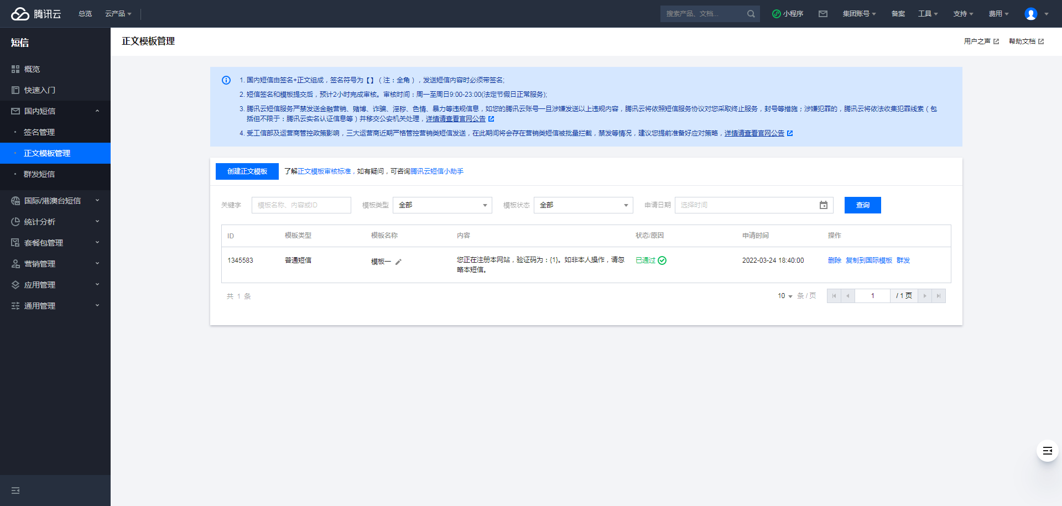
Task: Click 复制到国际模板 link
Action: (x=869, y=260)
